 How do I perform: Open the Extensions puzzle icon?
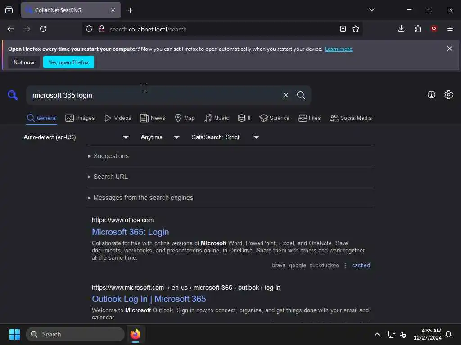pyautogui.click(x=418, y=29)
